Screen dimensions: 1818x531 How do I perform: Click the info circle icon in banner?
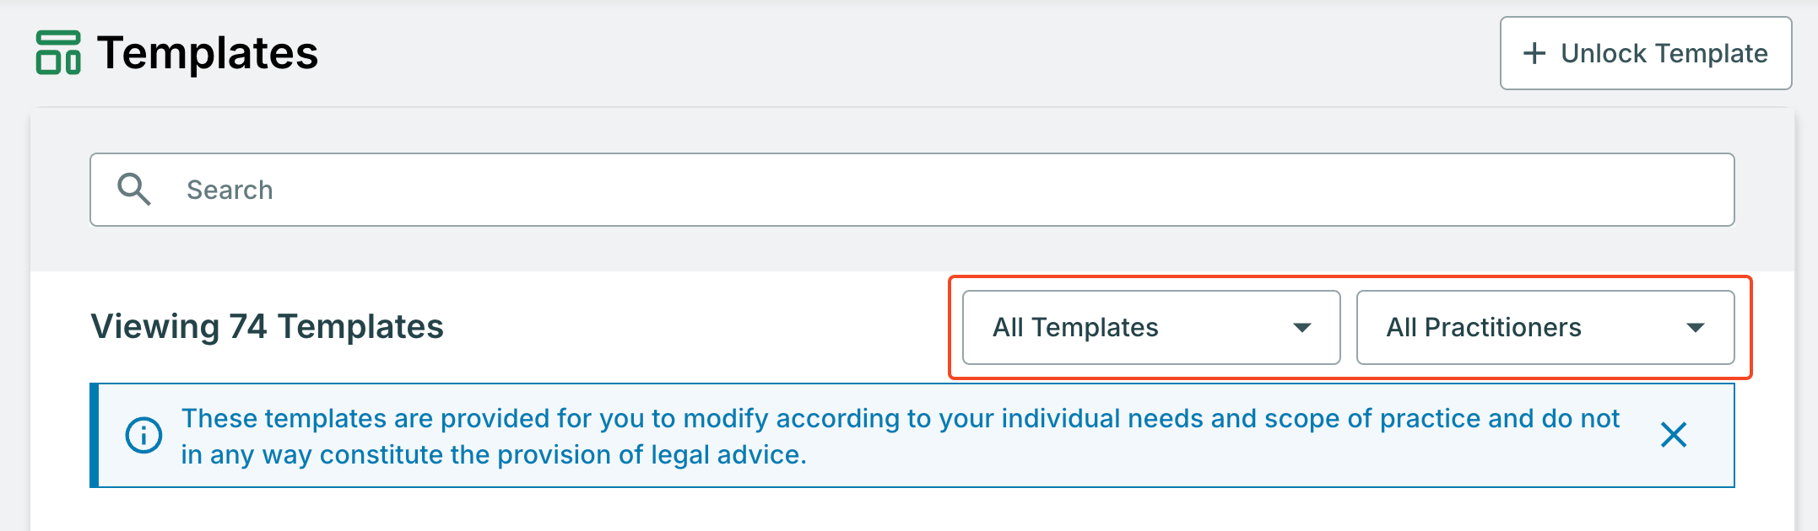coord(143,436)
